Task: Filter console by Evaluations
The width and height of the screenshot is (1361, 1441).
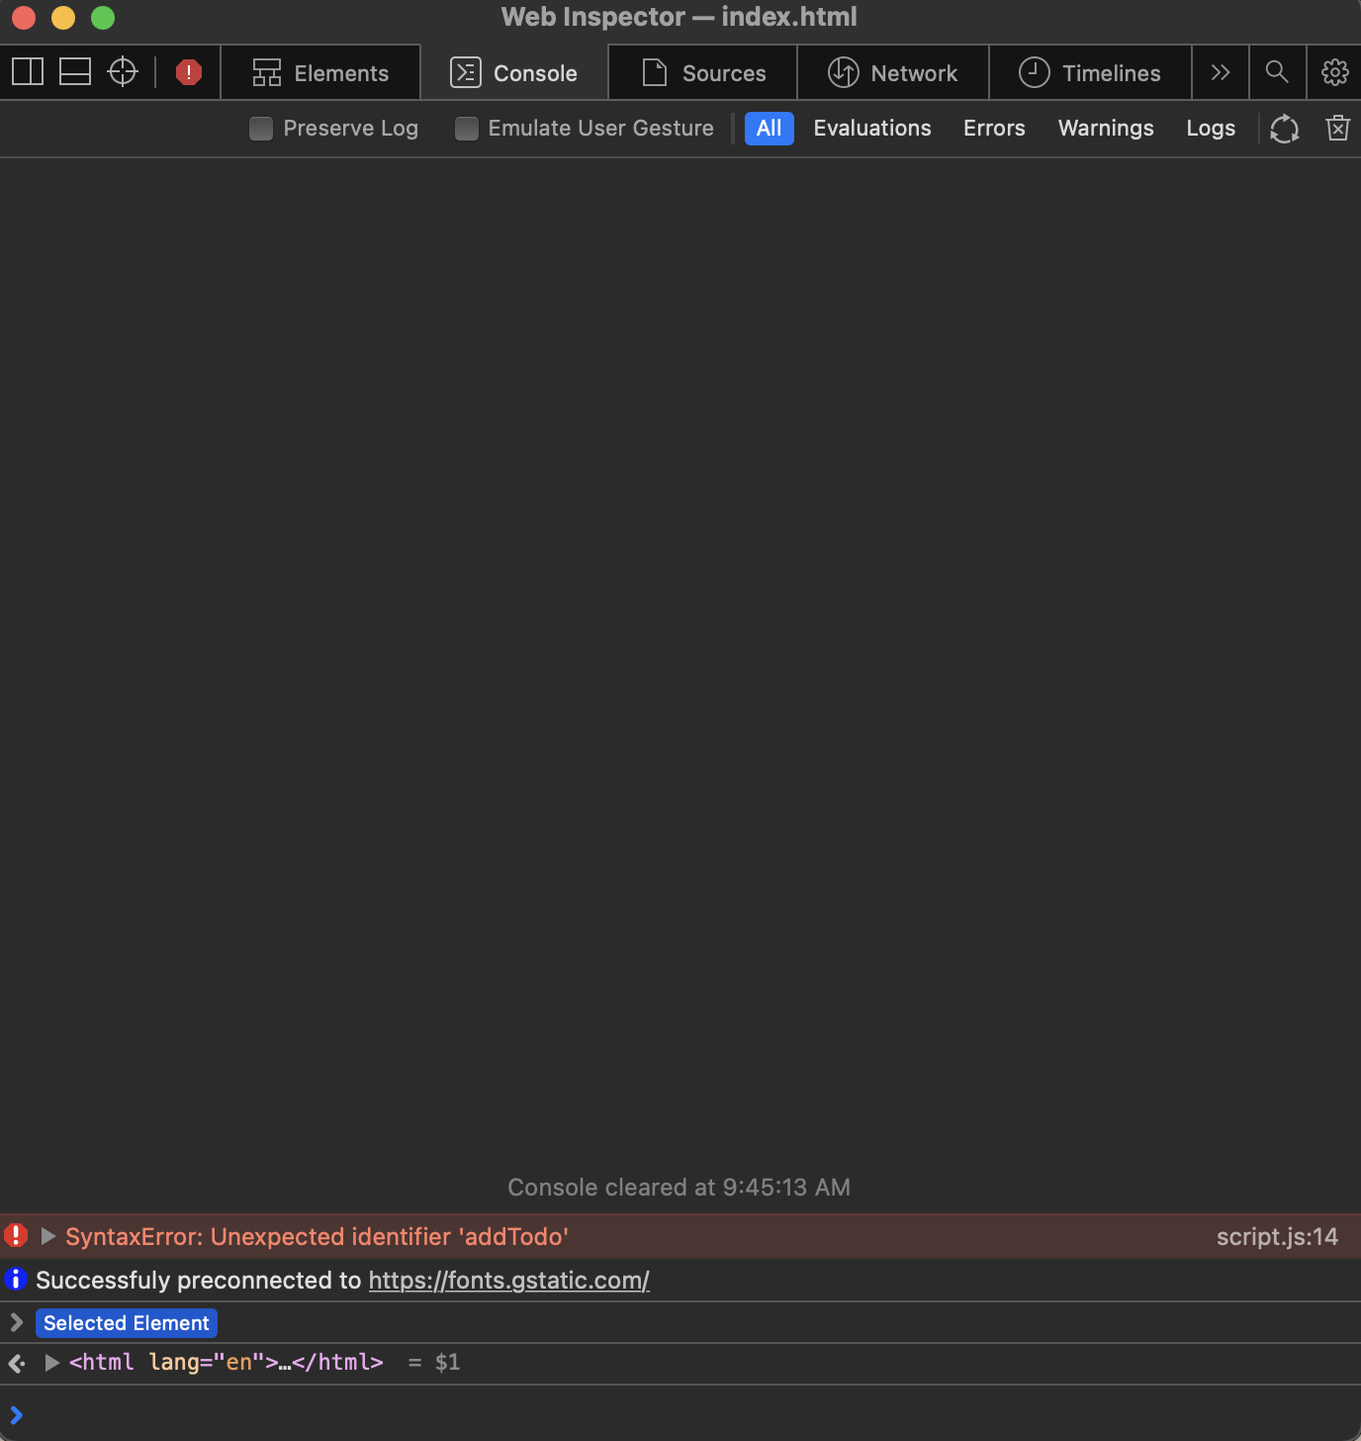Action: pyautogui.click(x=872, y=129)
